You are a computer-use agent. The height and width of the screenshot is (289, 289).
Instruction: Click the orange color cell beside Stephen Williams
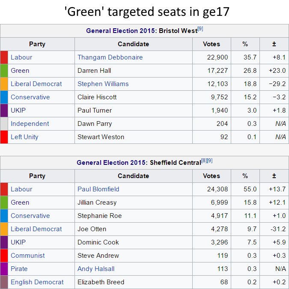(x=4, y=84)
